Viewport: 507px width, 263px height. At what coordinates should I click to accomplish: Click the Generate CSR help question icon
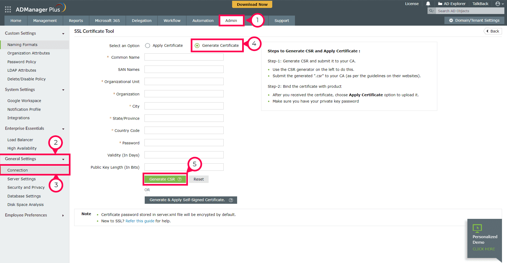(x=180, y=179)
